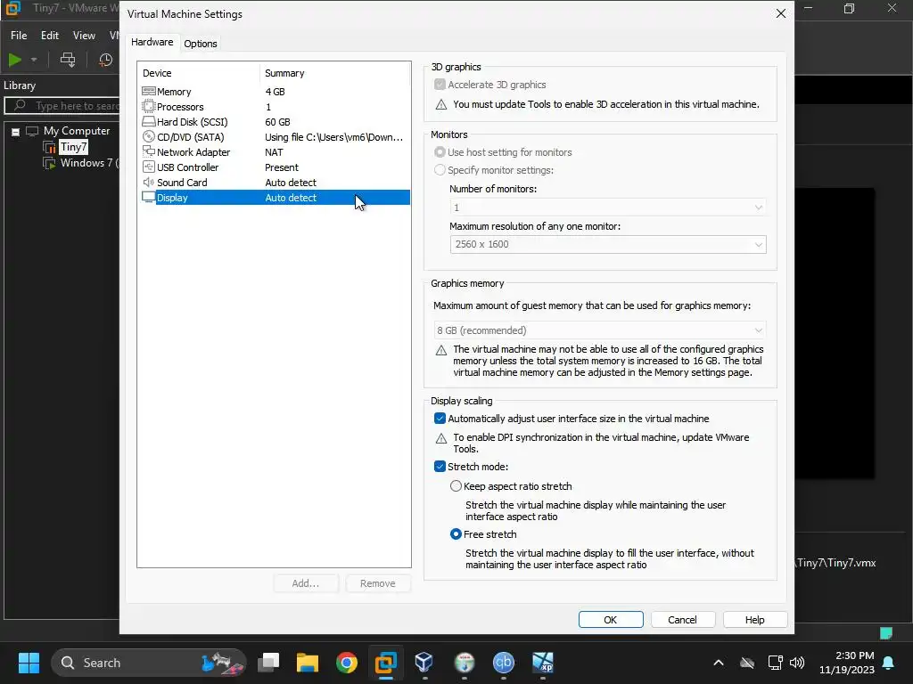Open the Edit menu in VMware
Image resolution: width=913 pixels, height=684 pixels.
tap(50, 36)
